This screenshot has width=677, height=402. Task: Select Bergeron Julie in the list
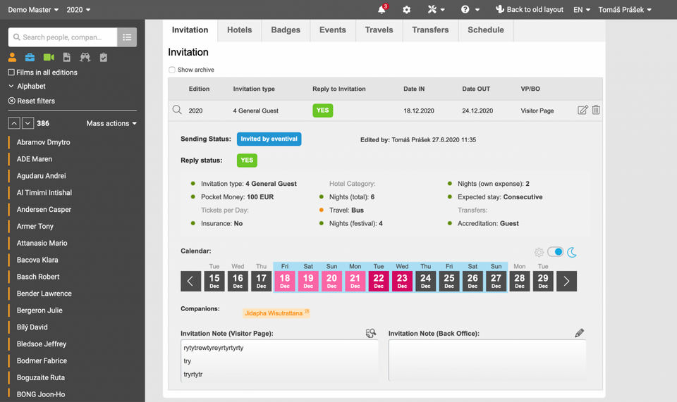pos(39,310)
